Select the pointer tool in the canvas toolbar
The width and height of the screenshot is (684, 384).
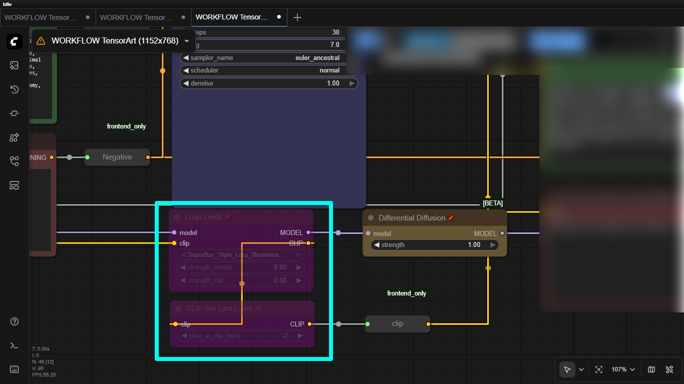(567, 369)
